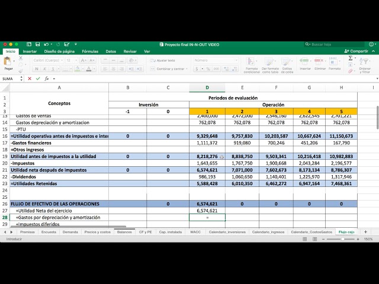
Task: Click the AutoSum sigma icon
Action: click(351, 58)
